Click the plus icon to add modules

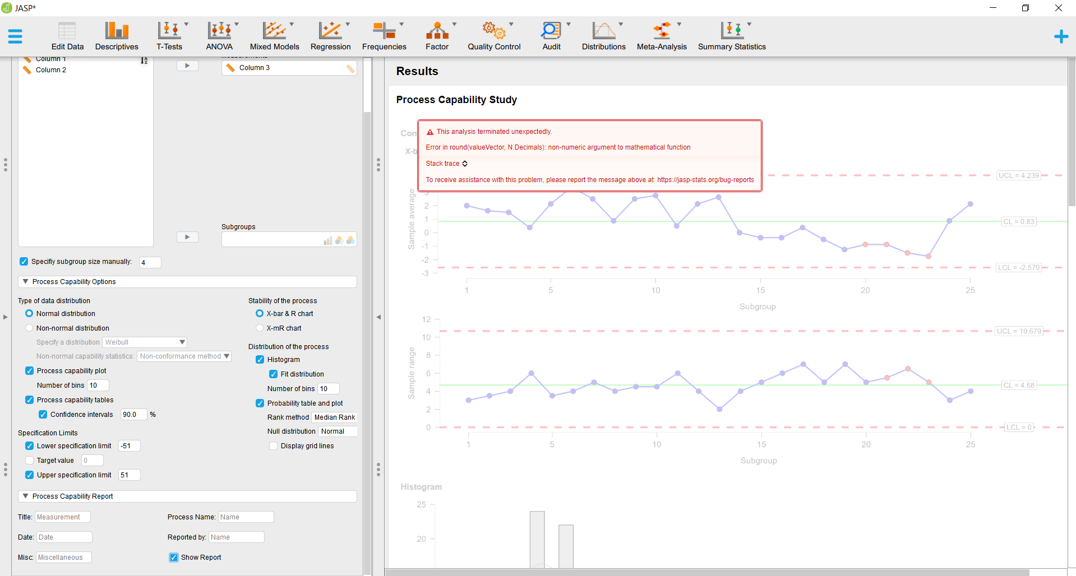[x=1061, y=37]
